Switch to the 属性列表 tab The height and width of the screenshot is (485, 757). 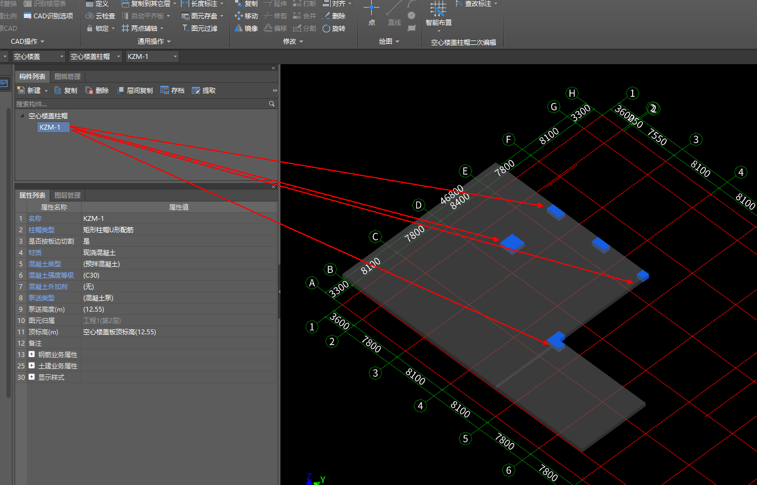(32, 196)
